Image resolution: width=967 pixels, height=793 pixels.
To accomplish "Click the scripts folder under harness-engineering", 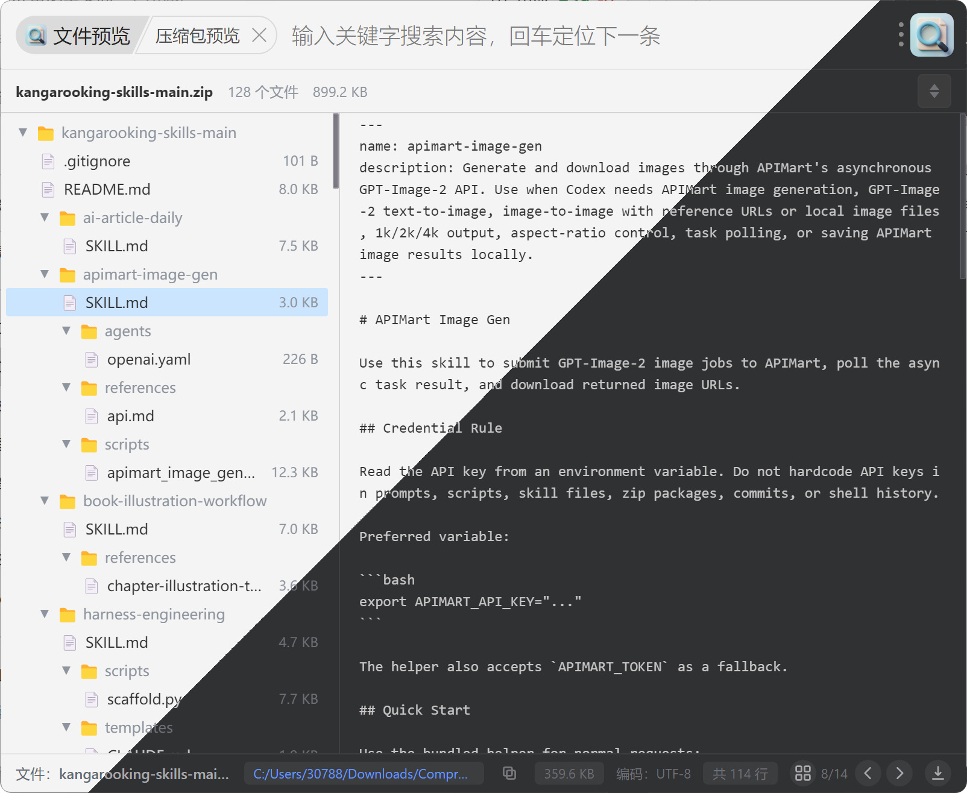I will click(167, 671).
